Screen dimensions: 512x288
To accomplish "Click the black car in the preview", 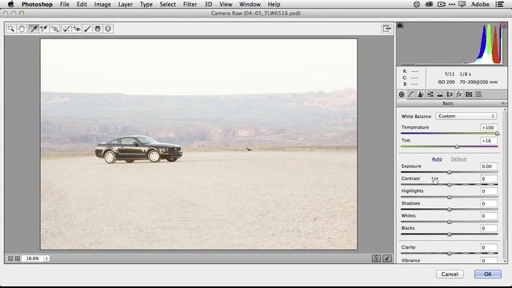I will pos(138,150).
